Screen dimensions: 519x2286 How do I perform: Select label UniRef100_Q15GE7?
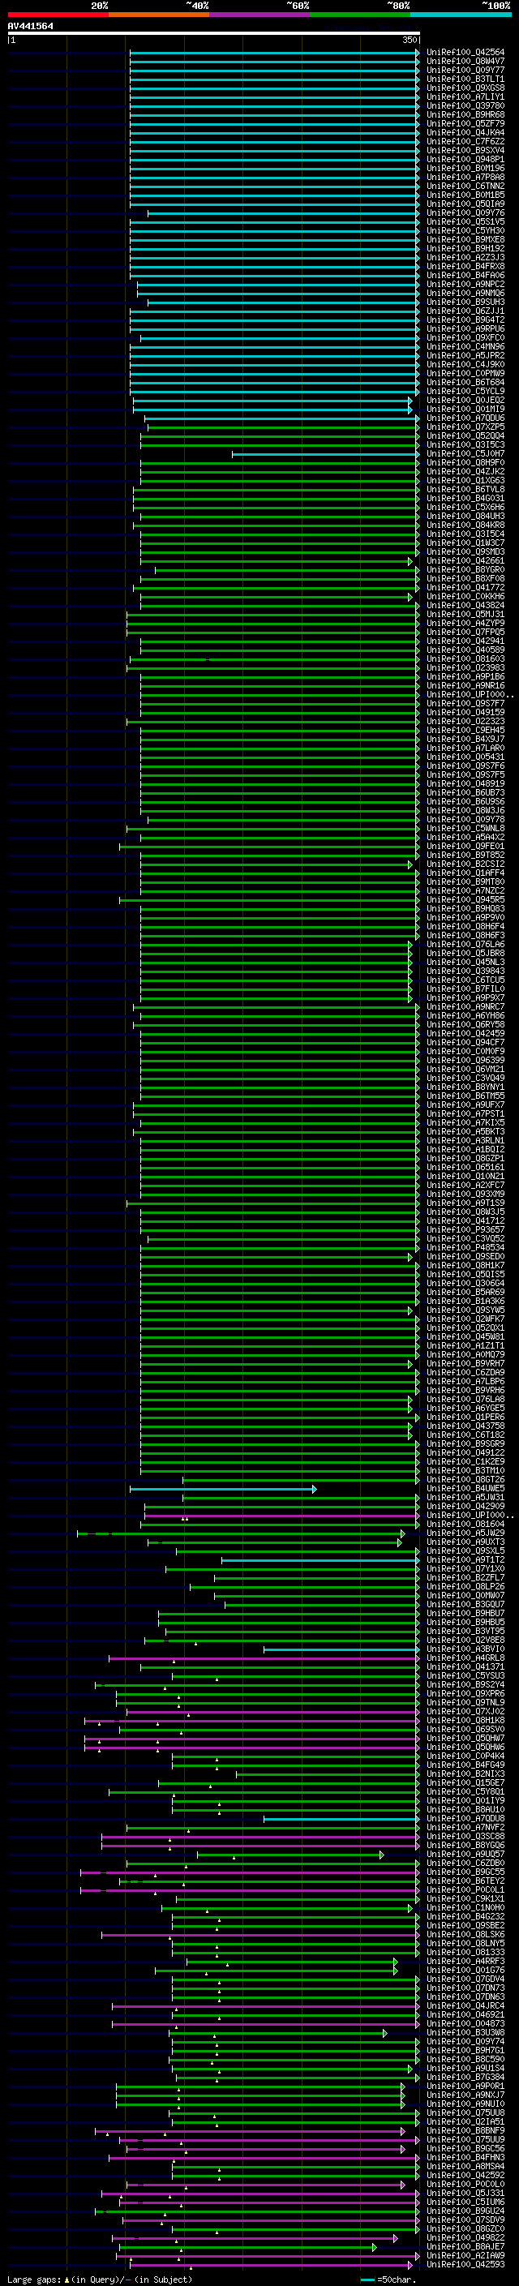[465, 1784]
